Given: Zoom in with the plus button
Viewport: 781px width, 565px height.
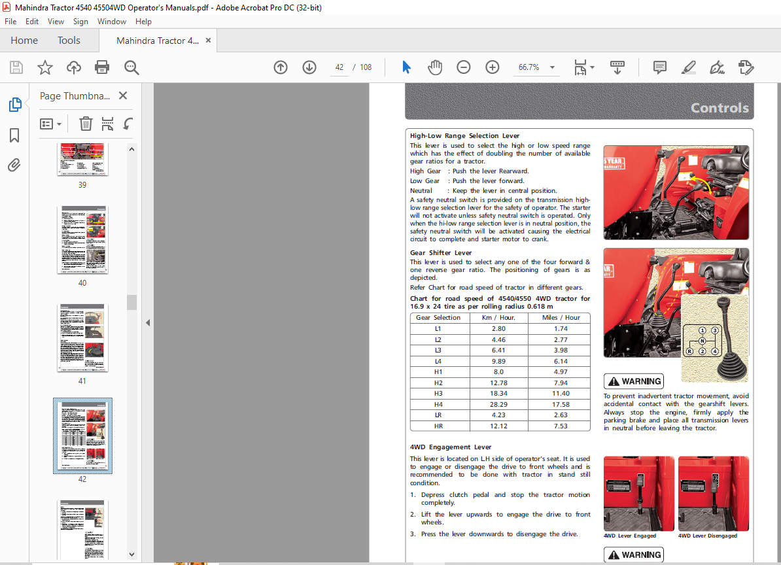Looking at the screenshot, I should (492, 67).
